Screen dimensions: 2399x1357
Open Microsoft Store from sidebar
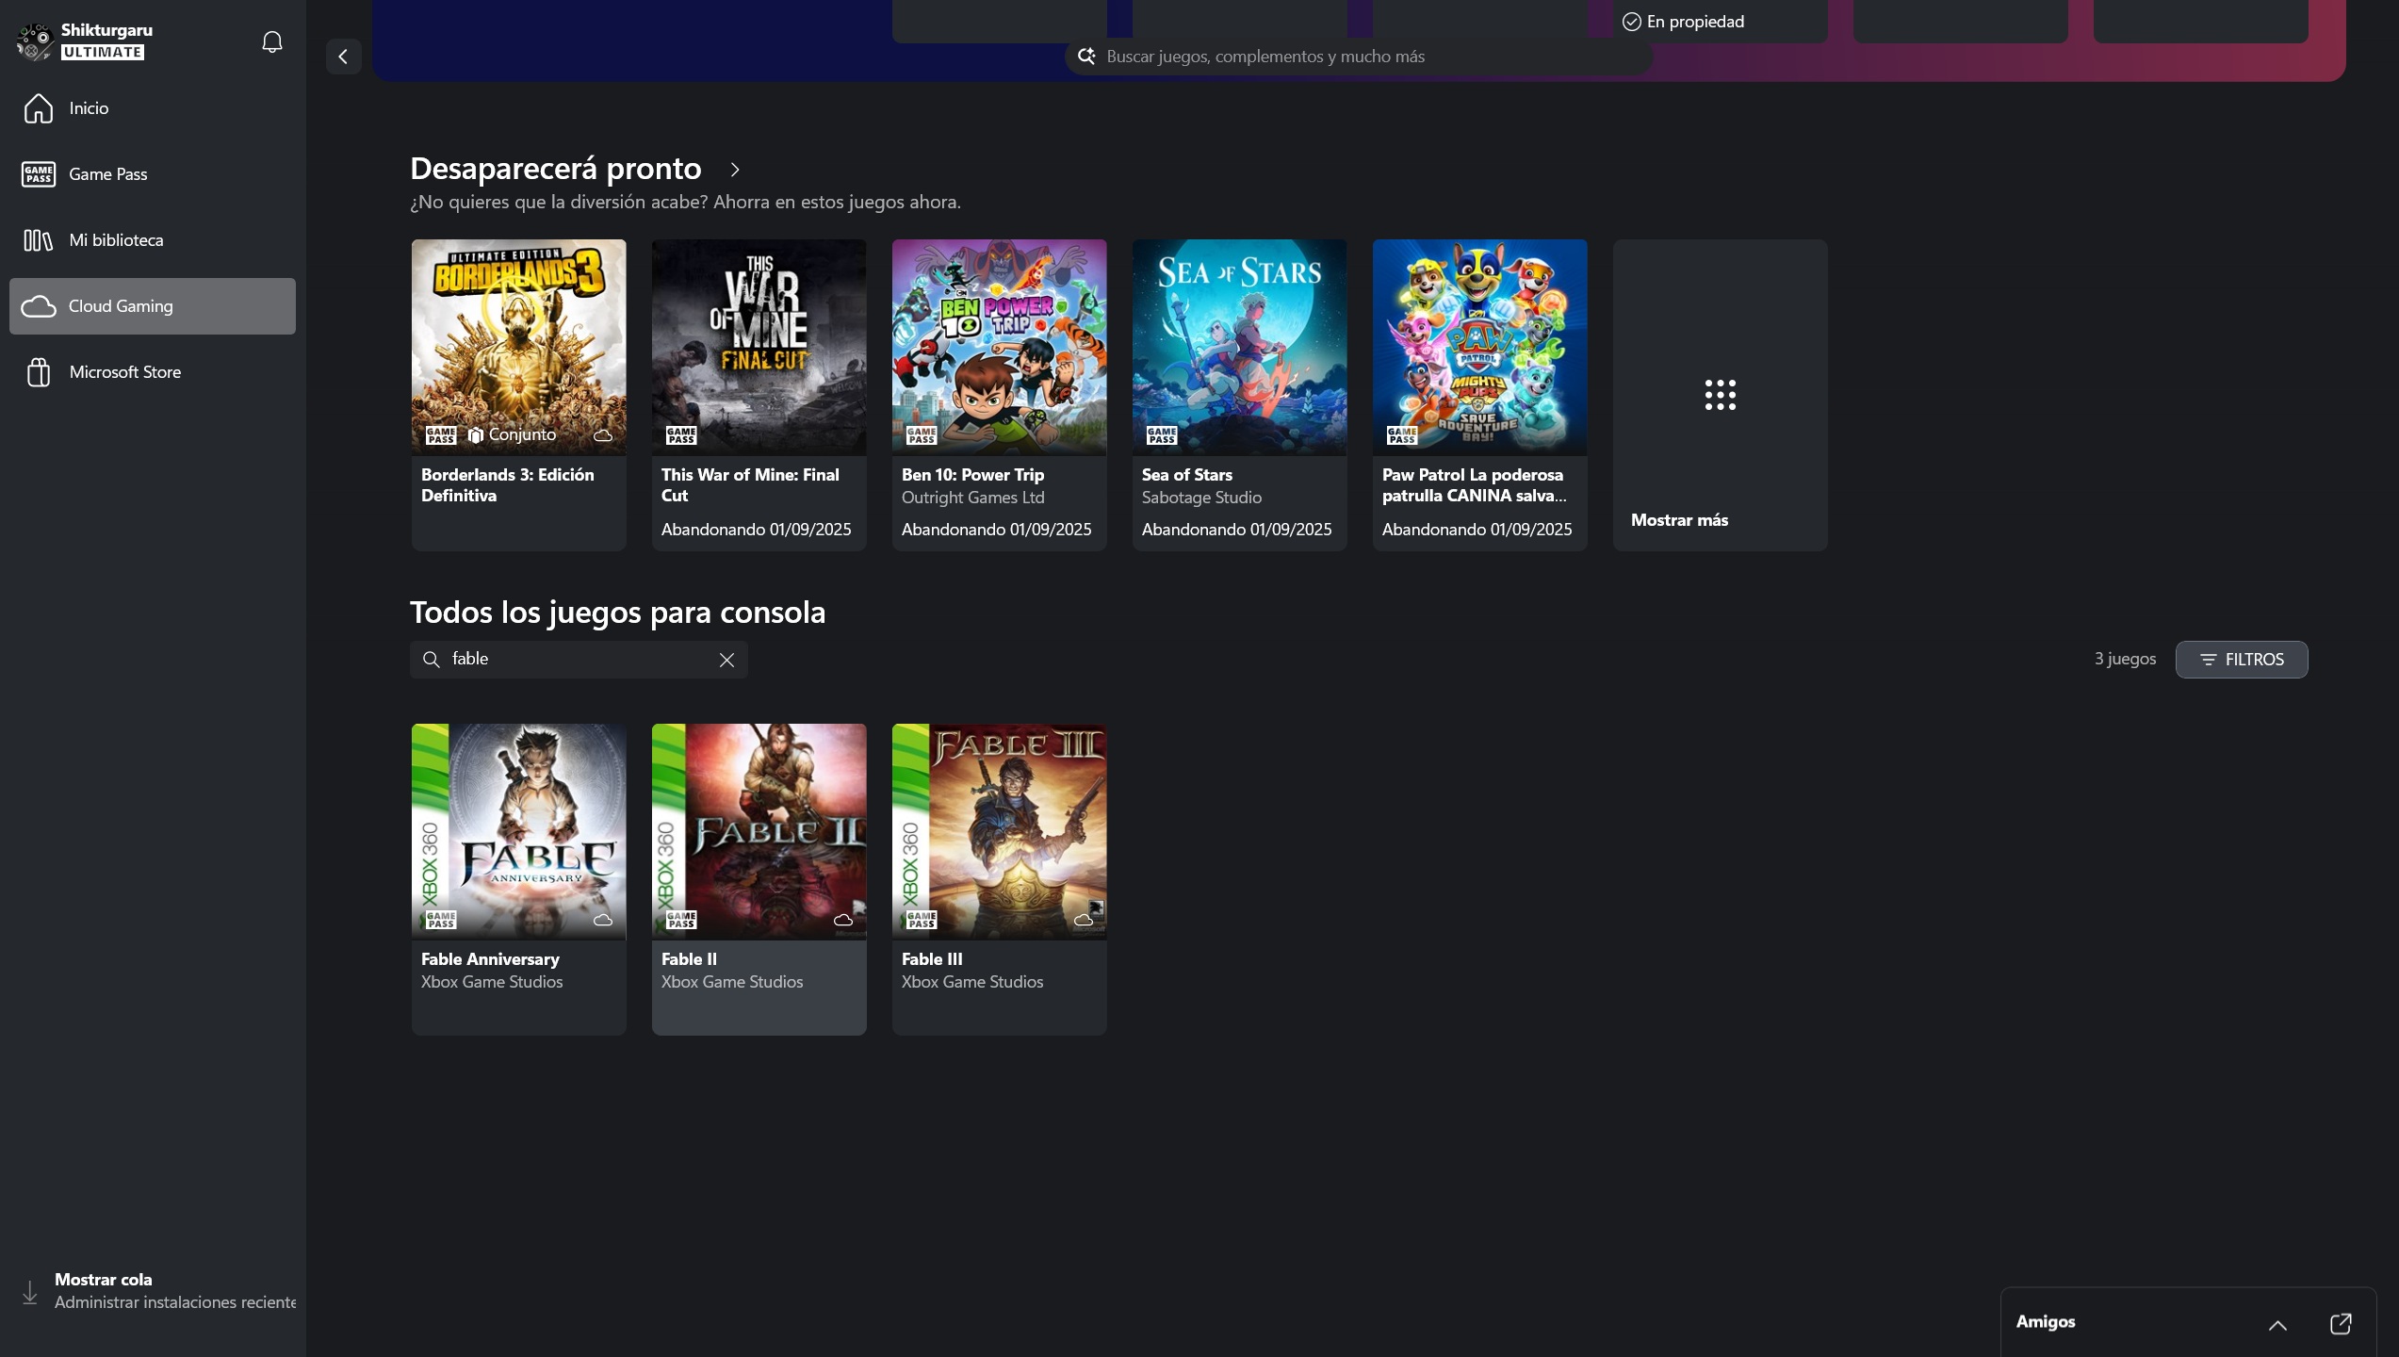[x=124, y=372]
